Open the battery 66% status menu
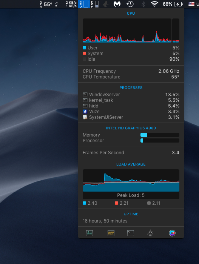The width and height of the screenshot is (199, 264). pos(173,4)
